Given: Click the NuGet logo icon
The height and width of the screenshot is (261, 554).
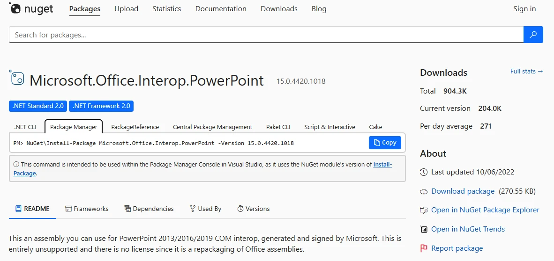Looking at the screenshot, I should 15,8.
